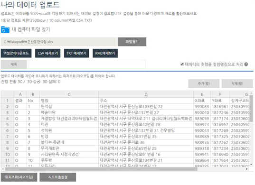This screenshot has width=255, height=185.
Task: Click Y coordinate cell '1817964'
Action: tap(220, 160)
